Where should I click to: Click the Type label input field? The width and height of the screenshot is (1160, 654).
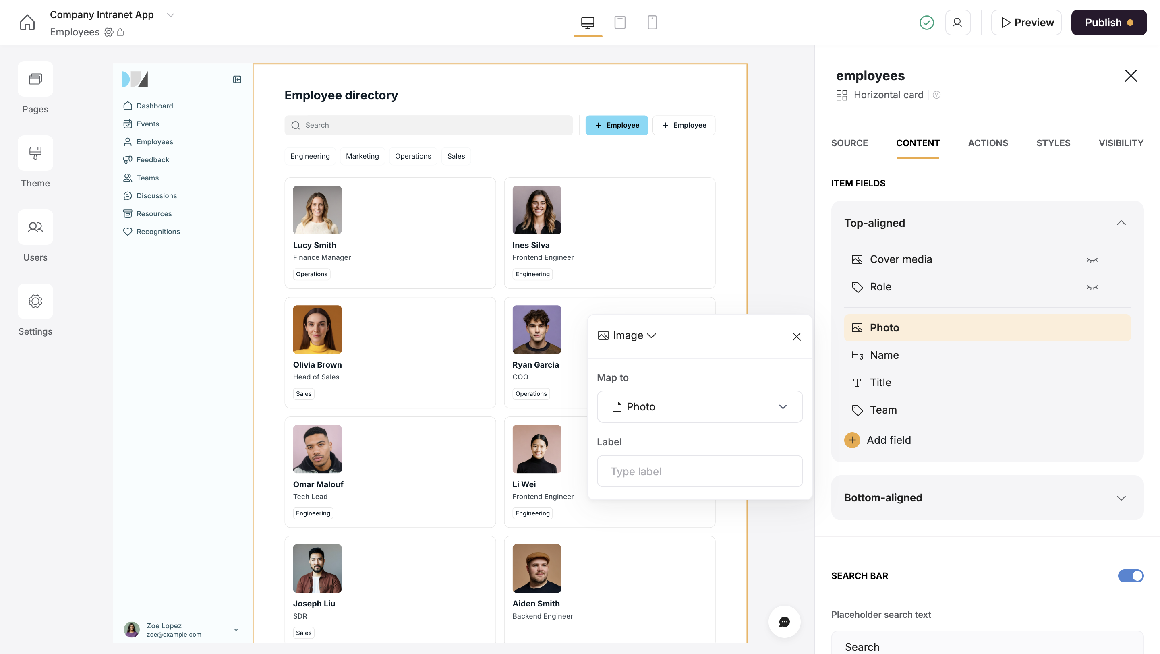pos(699,471)
